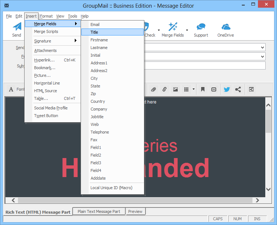Select Bookmark... menu entry
The height and width of the screenshot is (225, 277).
click(x=53, y=68)
